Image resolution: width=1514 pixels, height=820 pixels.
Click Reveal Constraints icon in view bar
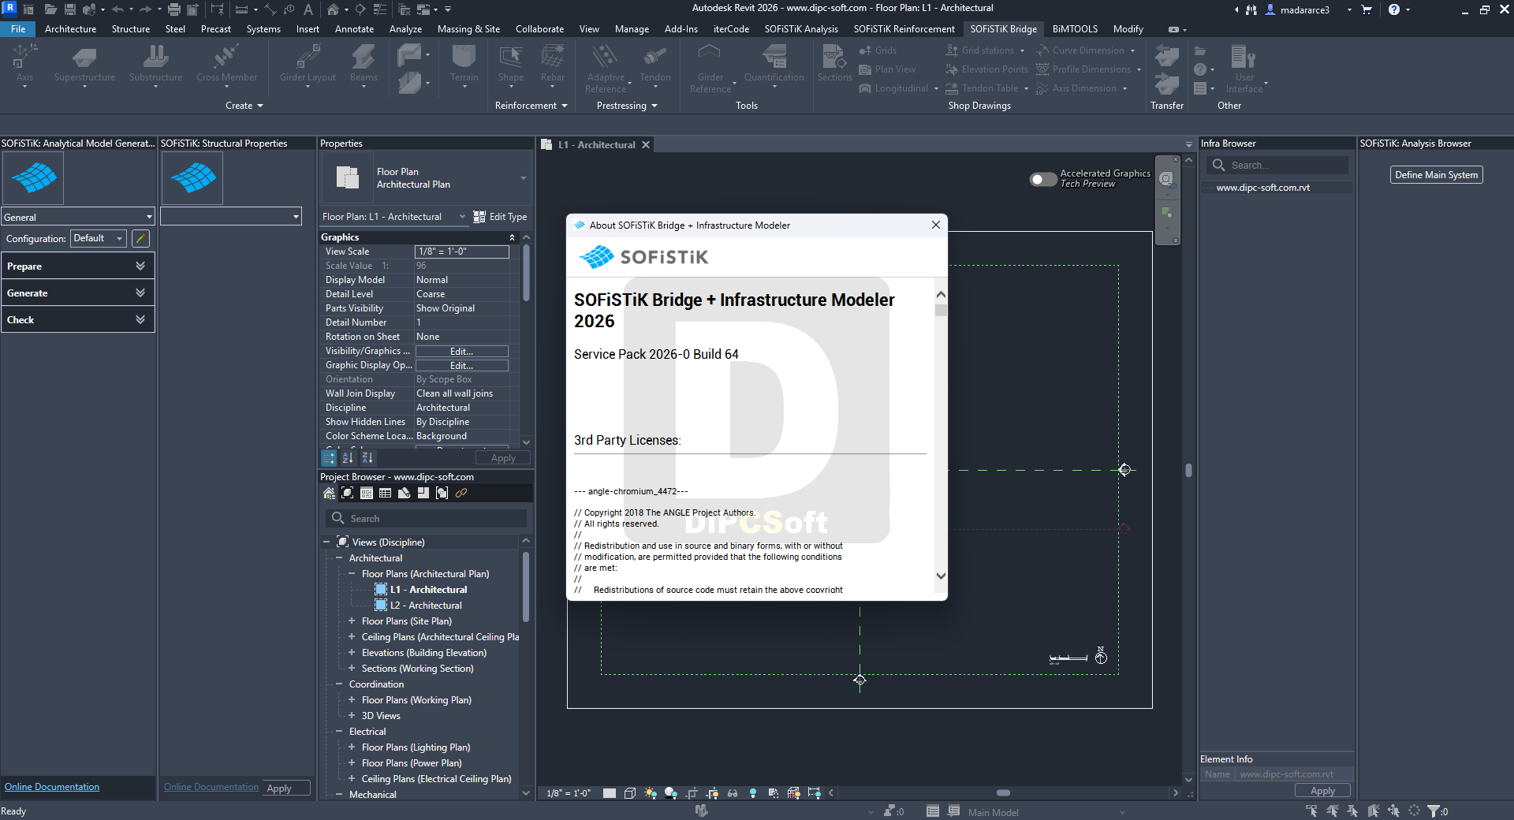pyautogui.click(x=815, y=793)
